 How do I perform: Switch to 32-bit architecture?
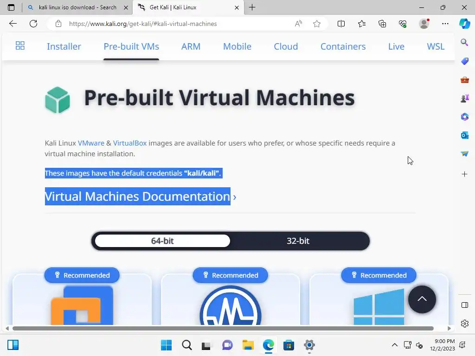pos(298,241)
